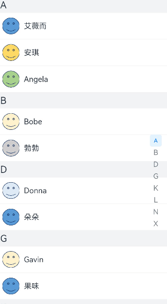
Task: Tap the blue smiley avatar beside 艾薇而
Action: pos(11,26)
